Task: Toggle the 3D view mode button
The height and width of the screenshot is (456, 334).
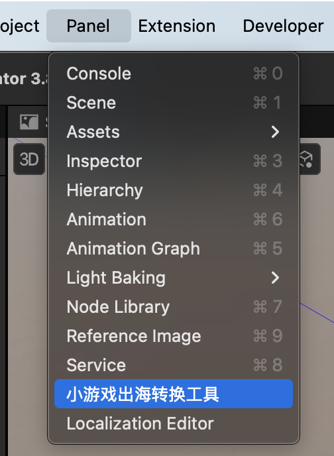Action: [29, 159]
